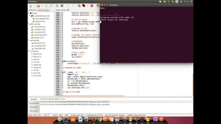The width and height of the screenshot is (221, 124).
Task: Navigate forward one location in Geany
Action: pyautogui.click(x=73, y=6)
